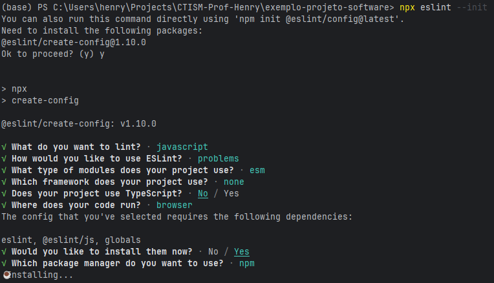The width and height of the screenshot is (494, 283).
Task: Click the checkmark beside 'Does your project use TypeScript?'
Action: pos(4,193)
